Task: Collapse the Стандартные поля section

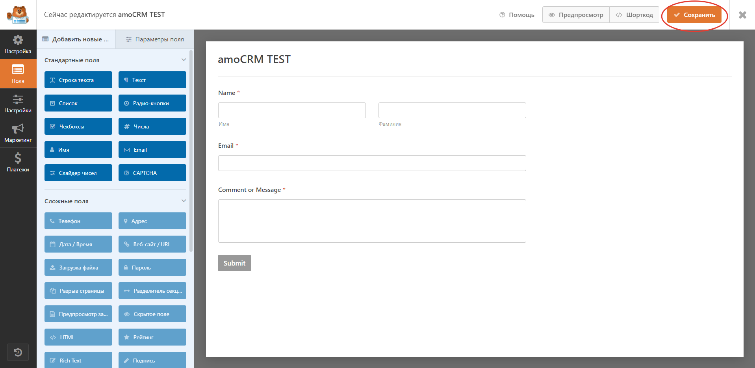Action: tap(184, 59)
